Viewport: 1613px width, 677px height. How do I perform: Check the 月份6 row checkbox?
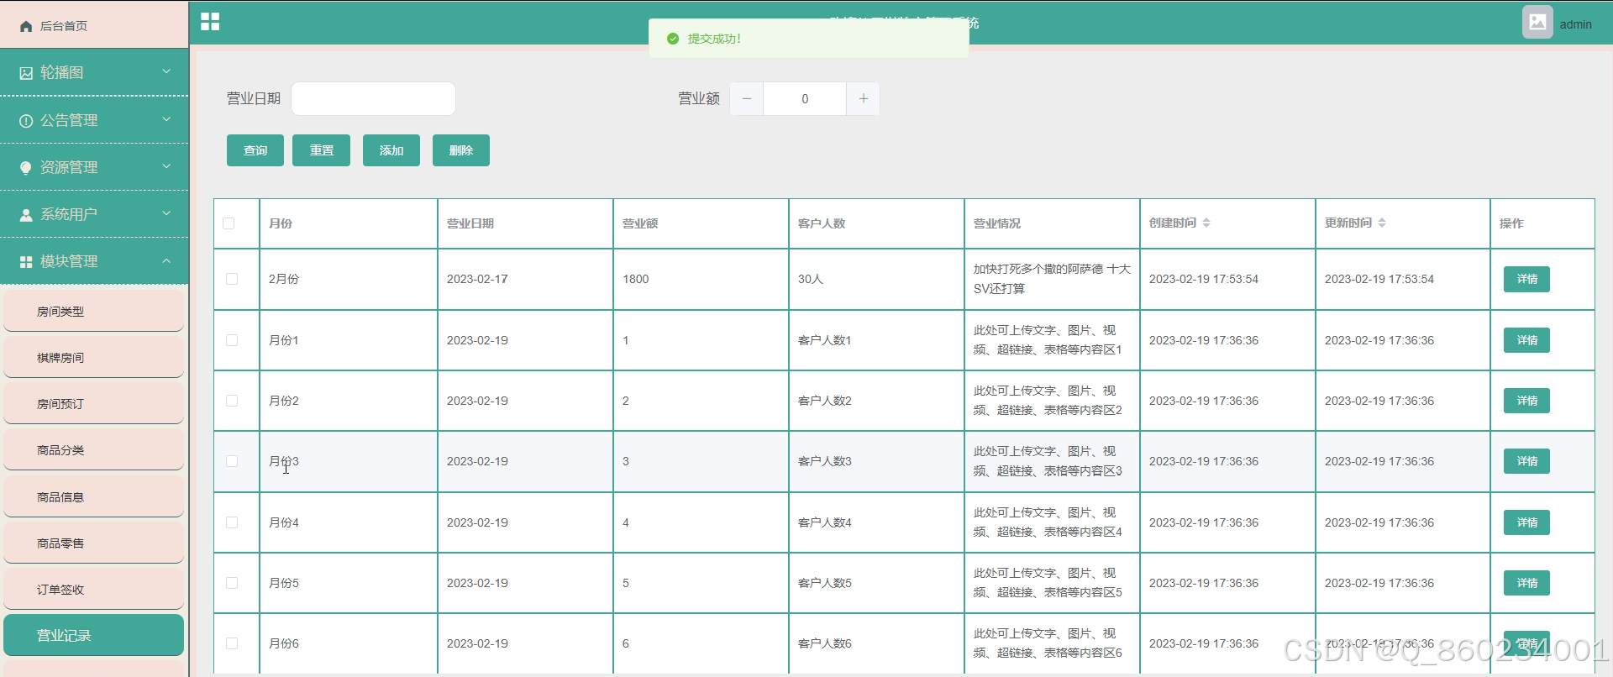pyautogui.click(x=232, y=643)
